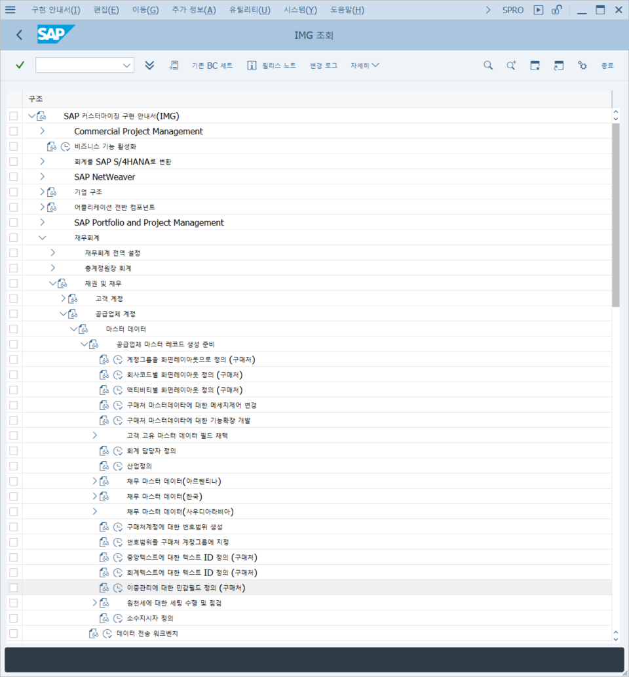Open the gear settings icon in toolbar
Screen dimensions: 629x677
(582, 66)
